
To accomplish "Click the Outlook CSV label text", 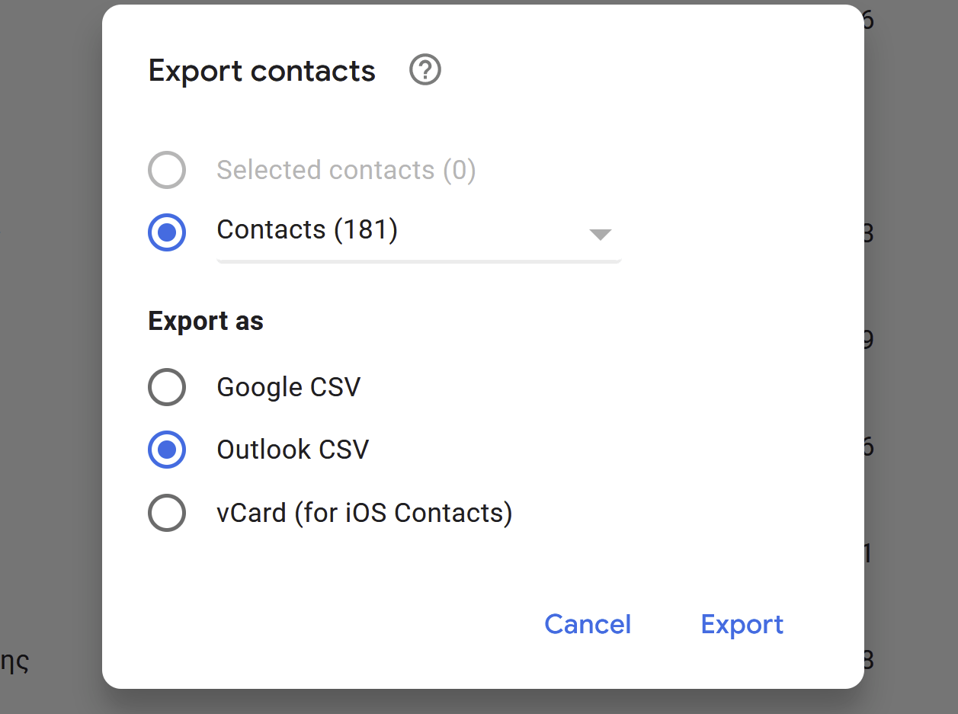I will pos(293,450).
